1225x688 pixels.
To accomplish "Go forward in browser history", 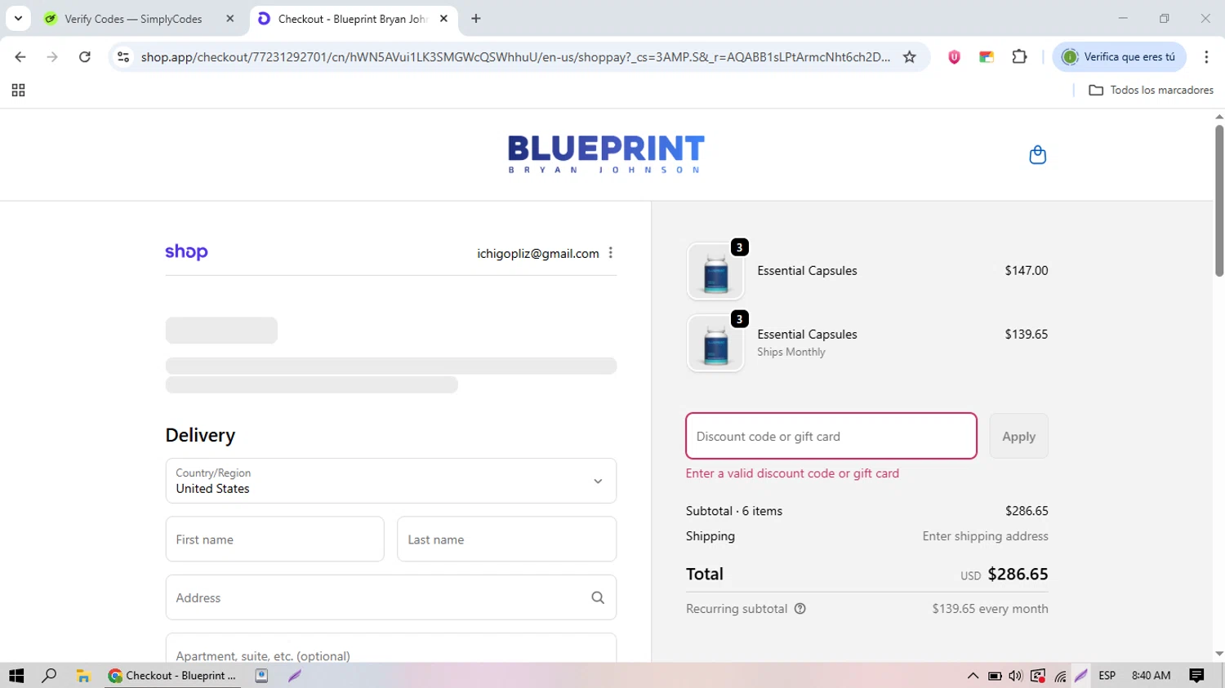I will [52, 57].
